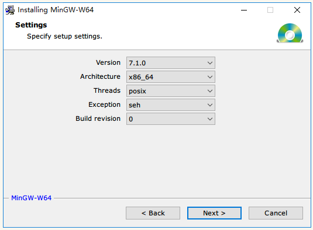This screenshot has width=313, height=230.
Task: Minimize the installer window
Action: [244, 10]
